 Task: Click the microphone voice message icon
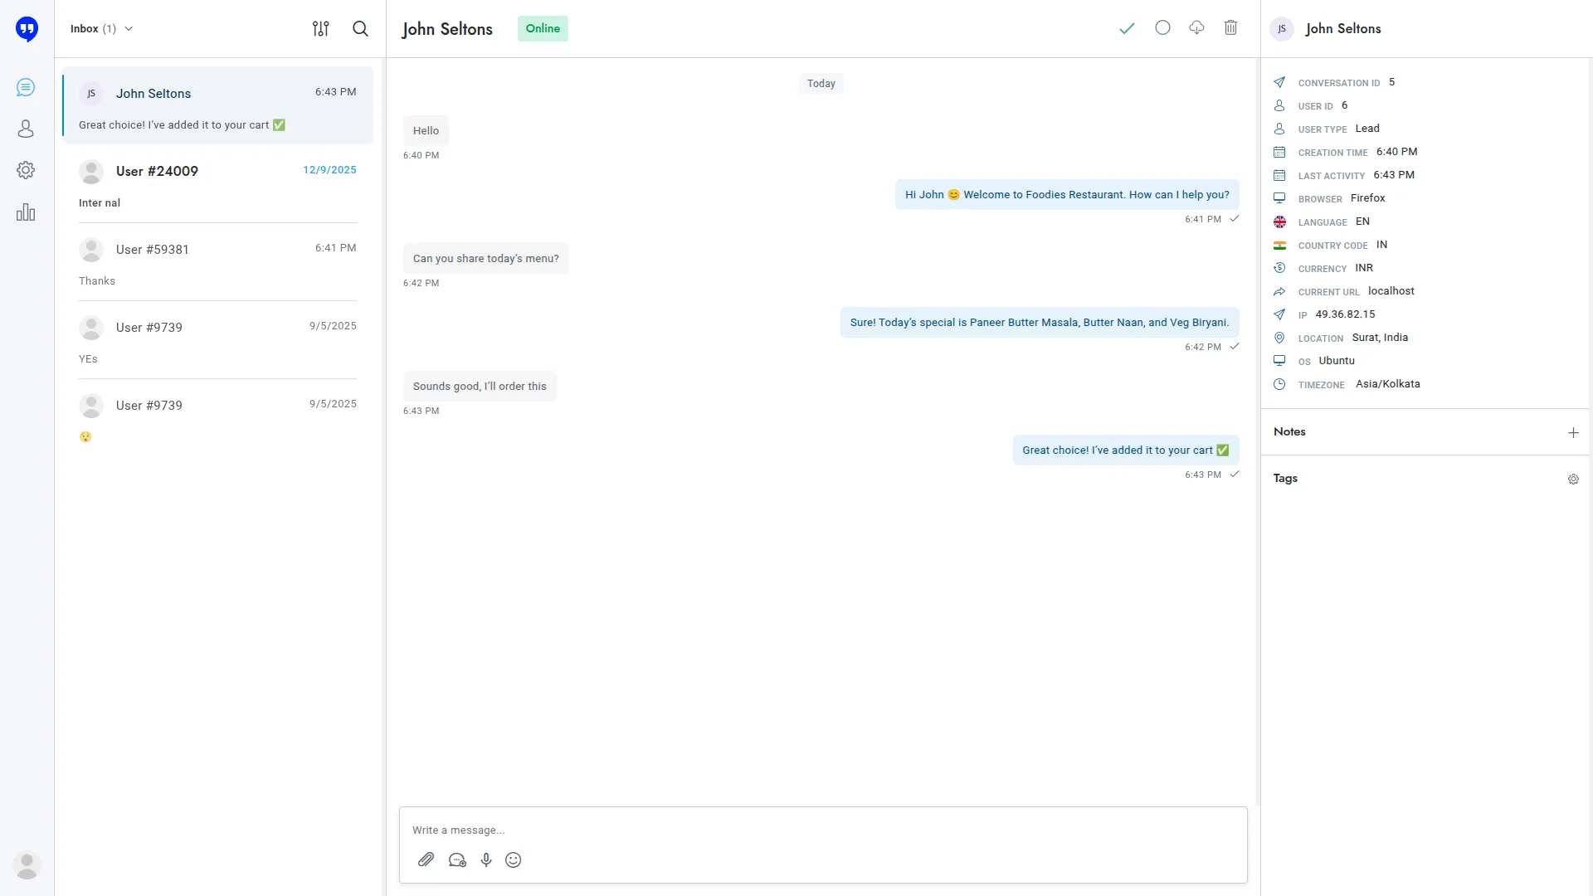pos(486,859)
